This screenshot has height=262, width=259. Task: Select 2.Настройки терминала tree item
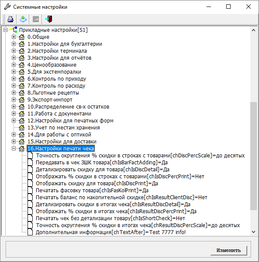point(57,51)
